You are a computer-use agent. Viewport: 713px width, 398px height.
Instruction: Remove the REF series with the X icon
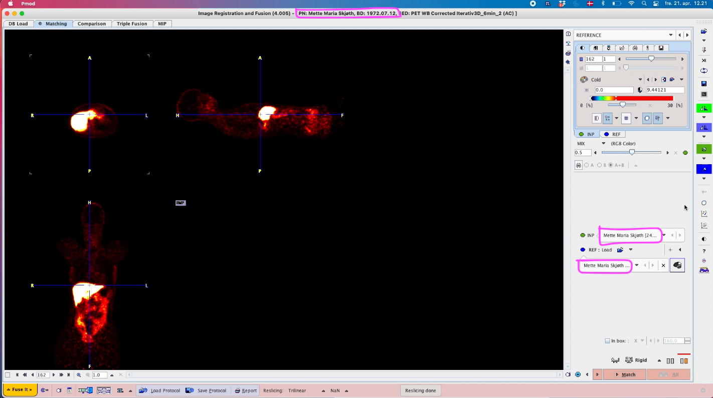click(663, 265)
